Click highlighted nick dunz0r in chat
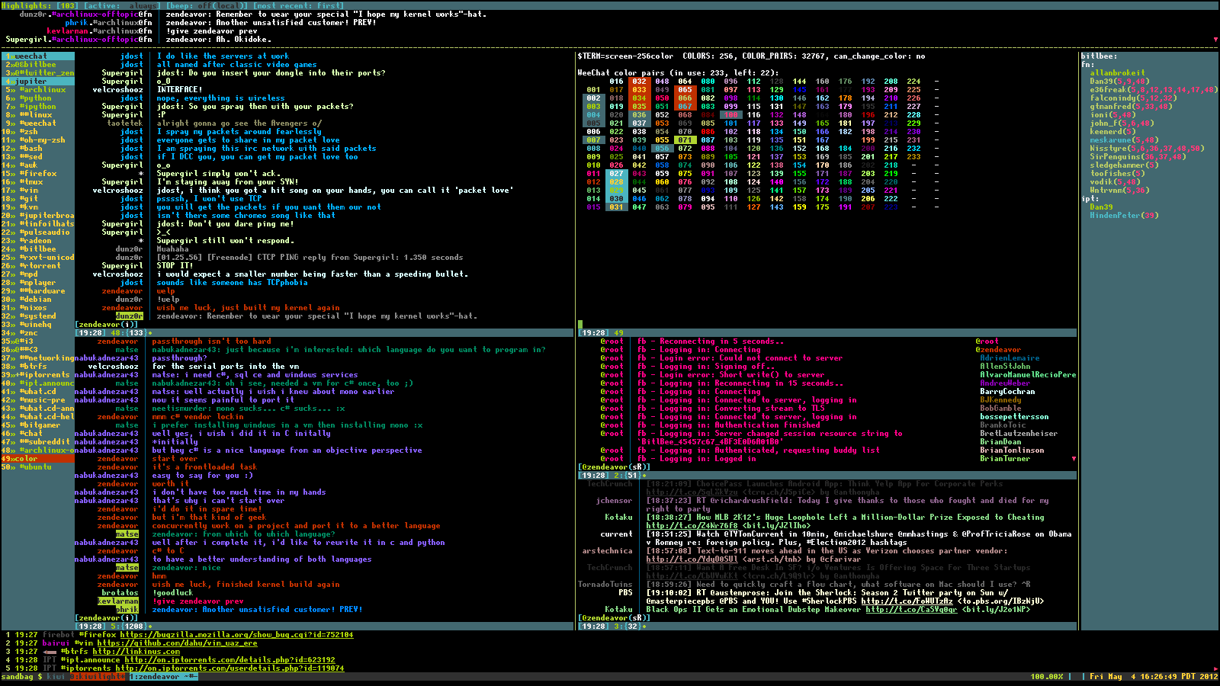The width and height of the screenshot is (1220, 686). click(129, 316)
